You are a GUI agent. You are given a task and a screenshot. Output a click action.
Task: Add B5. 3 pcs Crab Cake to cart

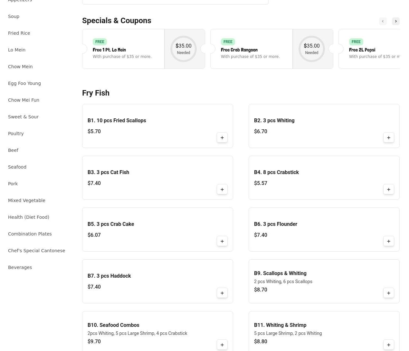click(x=222, y=241)
